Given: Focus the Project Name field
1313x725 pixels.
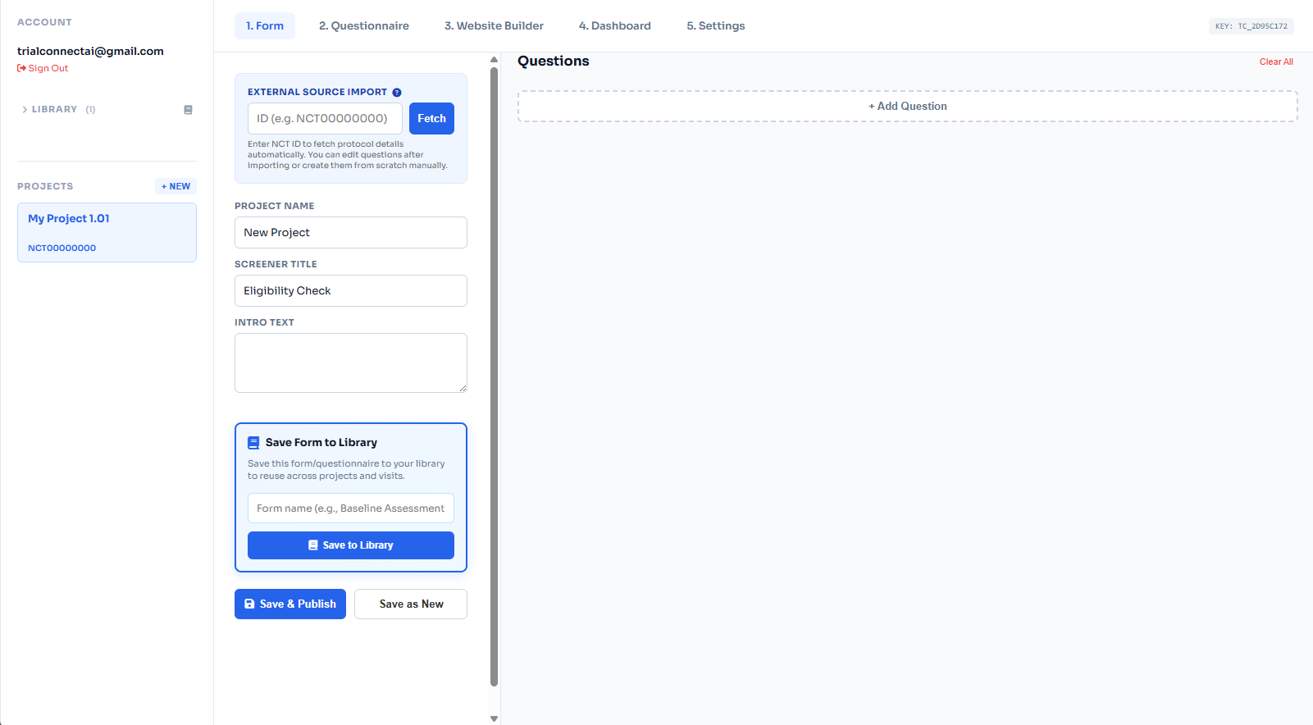Looking at the screenshot, I should click(x=351, y=233).
